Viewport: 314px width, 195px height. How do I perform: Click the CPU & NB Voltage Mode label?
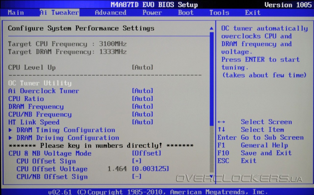50,153
